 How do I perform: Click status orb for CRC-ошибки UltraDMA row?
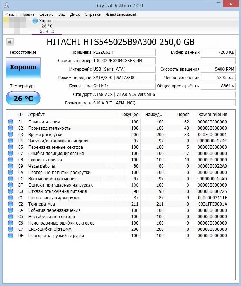click(x=11, y=229)
